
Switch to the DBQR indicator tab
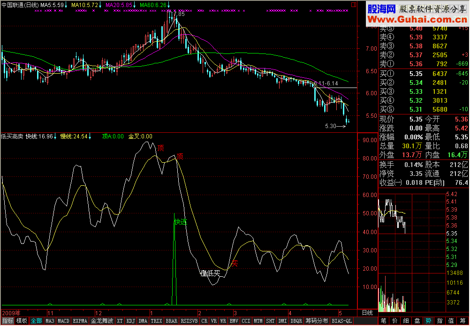(296, 321)
